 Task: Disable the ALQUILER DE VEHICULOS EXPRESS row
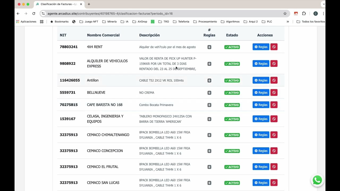click(274, 64)
